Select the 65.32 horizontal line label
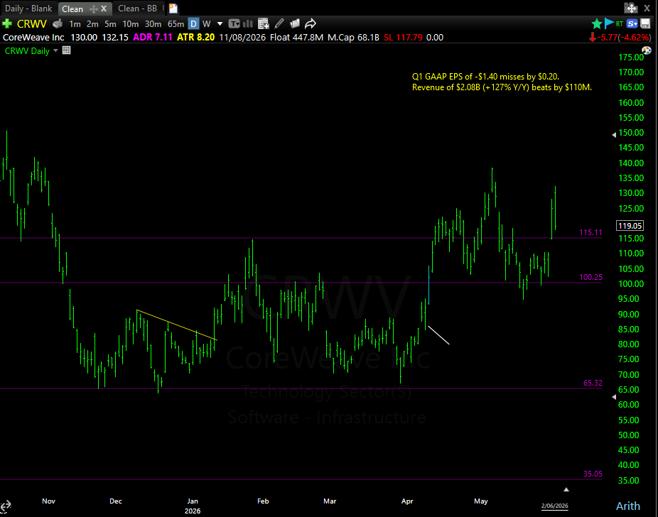The width and height of the screenshot is (658, 517). pyautogui.click(x=593, y=383)
